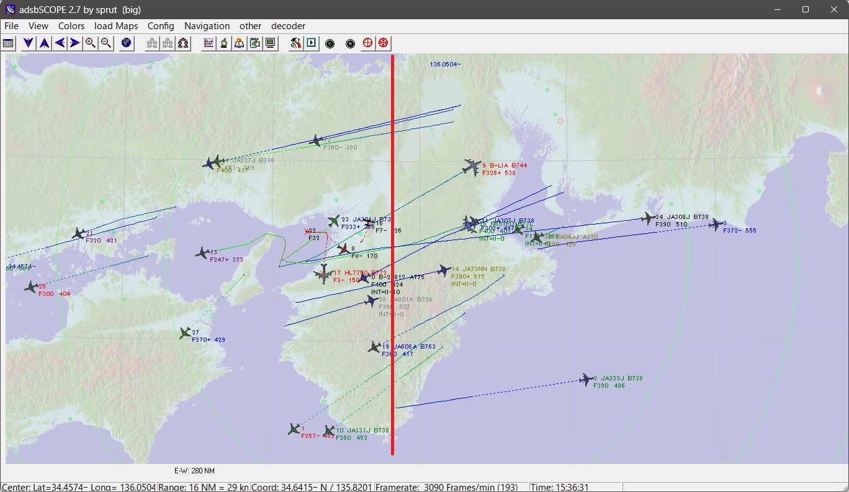Image resolution: width=849 pixels, height=492 pixels.
Task: Open the load Maps menu
Action: point(116,26)
